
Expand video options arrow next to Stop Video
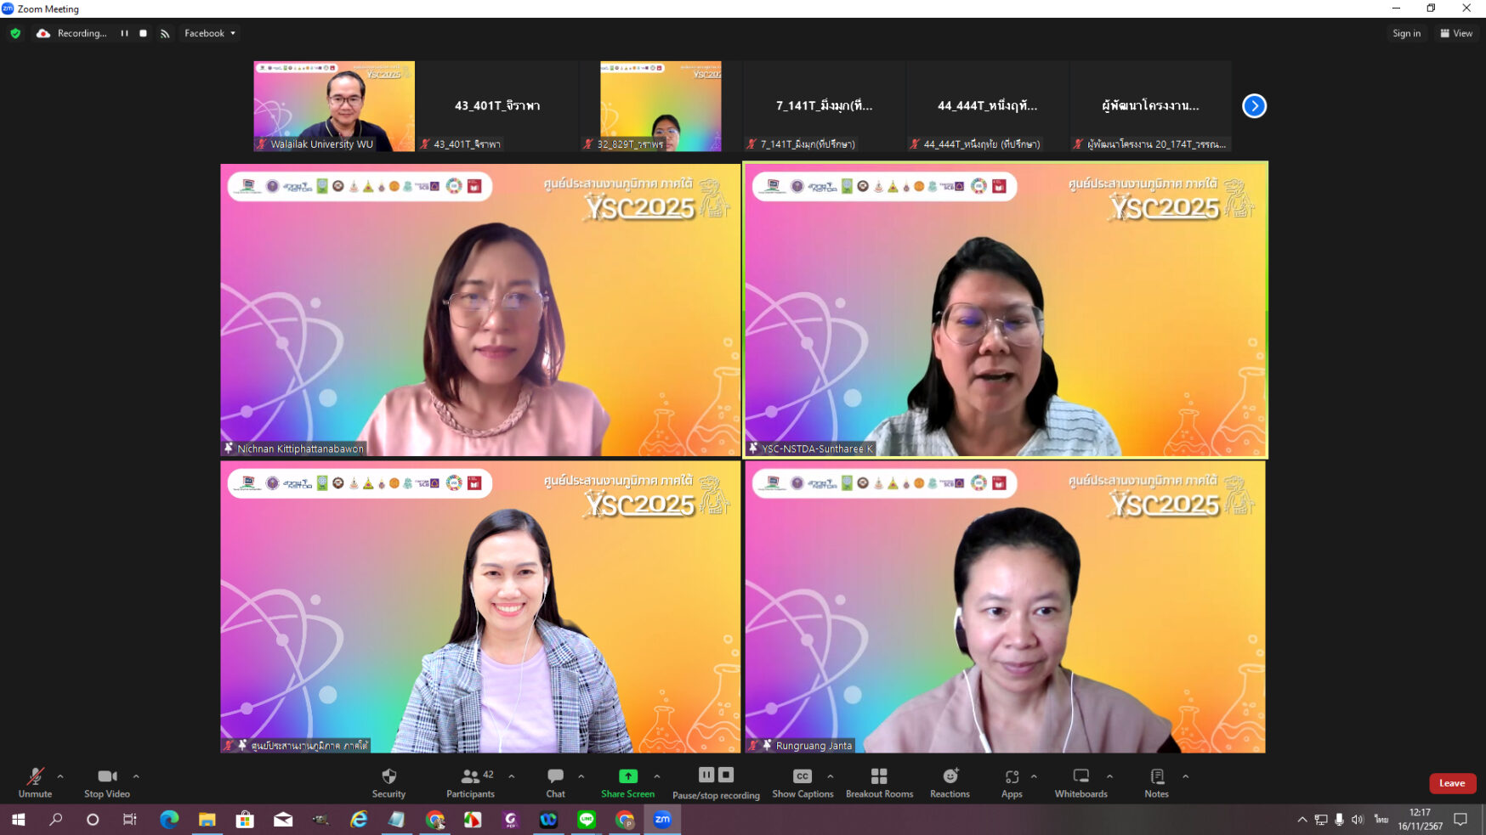[x=136, y=776]
